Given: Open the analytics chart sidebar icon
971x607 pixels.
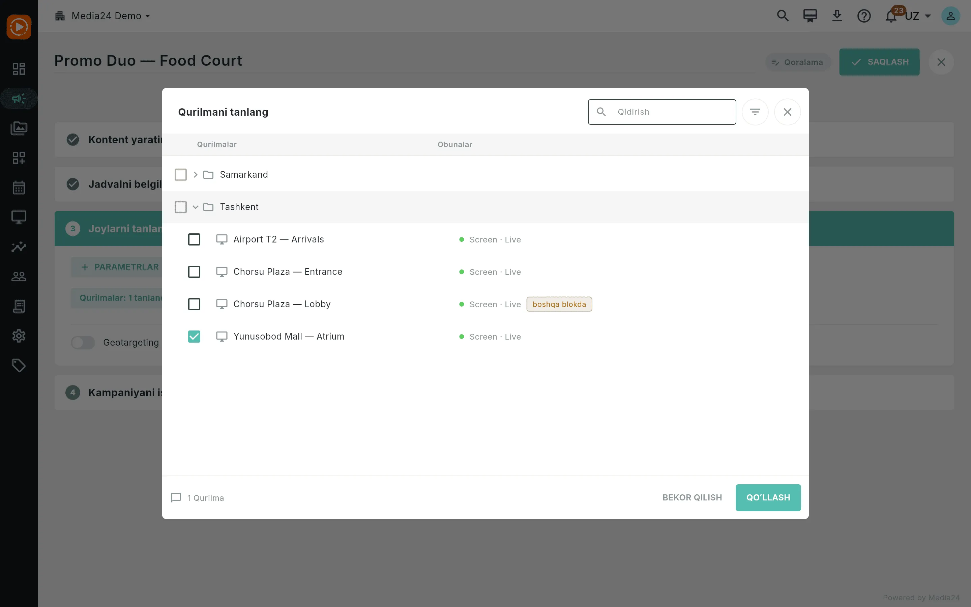Looking at the screenshot, I should pyautogui.click(x=19, y=247).
